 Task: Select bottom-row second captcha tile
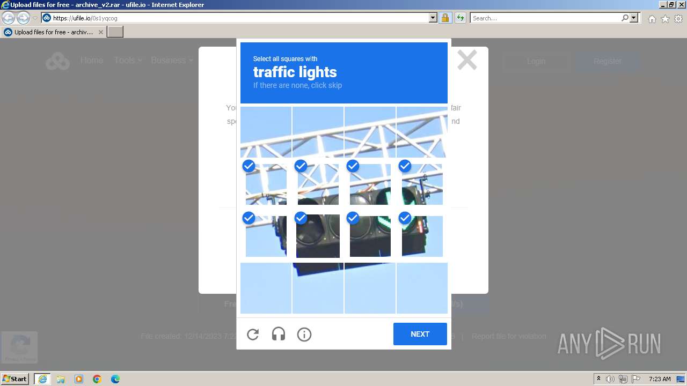pos(318,288)
